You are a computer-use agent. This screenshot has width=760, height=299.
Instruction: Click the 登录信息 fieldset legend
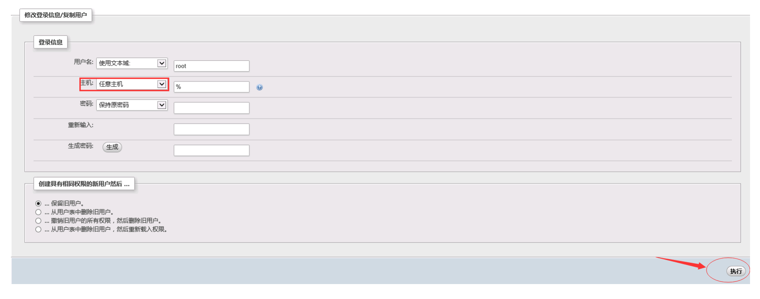pyautogui.click(x=50, y=42)
